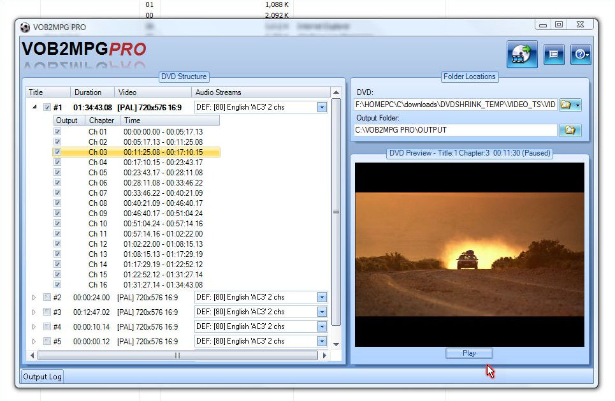
Task: Uncheck Ch 02 output checkbox
Action: [x=57, y=142]
